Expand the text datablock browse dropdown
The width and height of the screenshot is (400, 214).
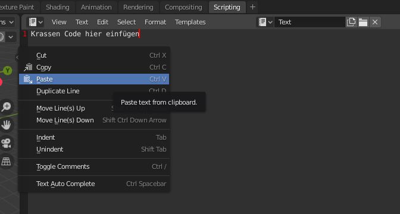coord(265,22)
